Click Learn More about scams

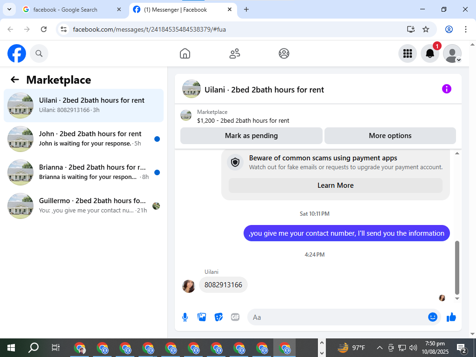336,185
